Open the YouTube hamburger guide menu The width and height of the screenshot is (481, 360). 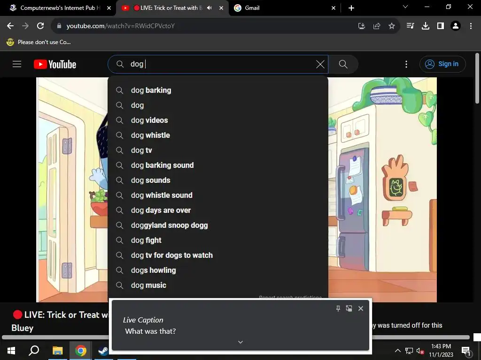[17, 64]
